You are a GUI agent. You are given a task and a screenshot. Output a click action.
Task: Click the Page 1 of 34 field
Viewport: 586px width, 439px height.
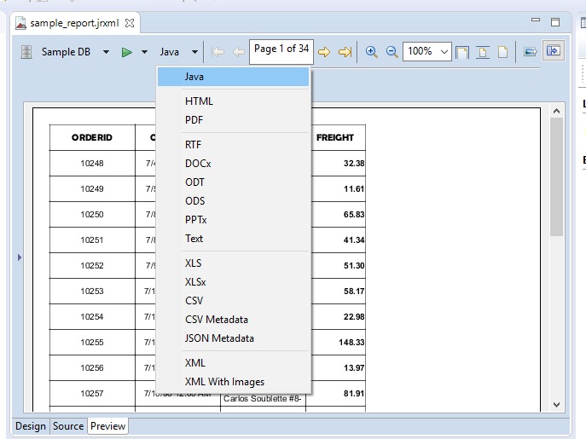pyautogui.click(x=281, y=51)
